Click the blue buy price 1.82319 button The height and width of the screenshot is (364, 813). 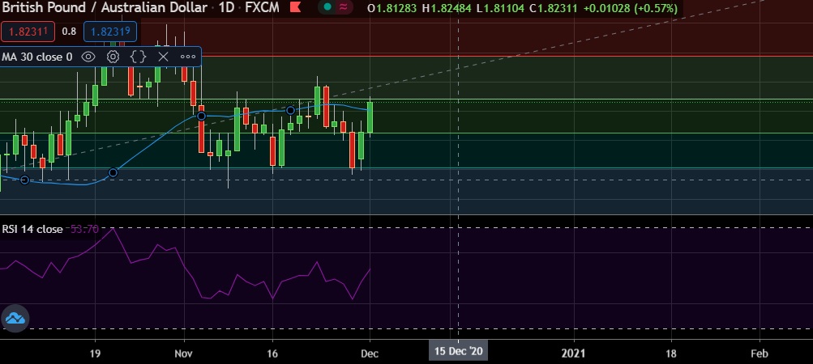(110, 32)
